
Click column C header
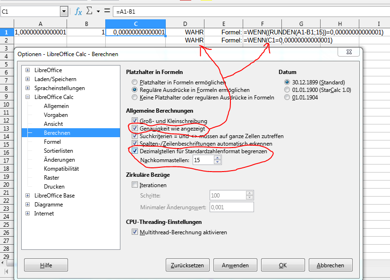[x=136, y=24]
